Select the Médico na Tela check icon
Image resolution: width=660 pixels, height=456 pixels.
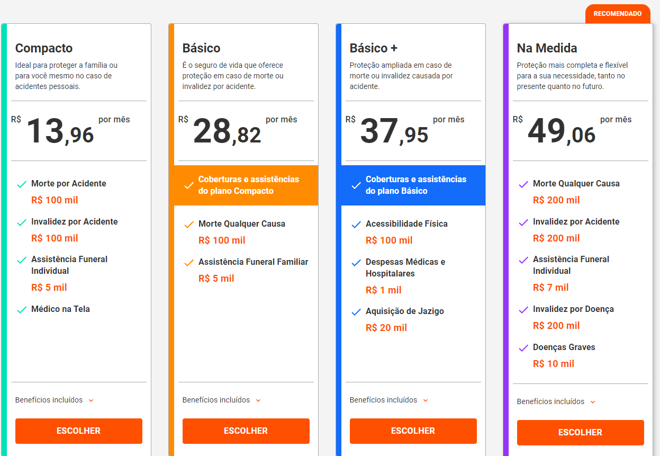point(21,309)
